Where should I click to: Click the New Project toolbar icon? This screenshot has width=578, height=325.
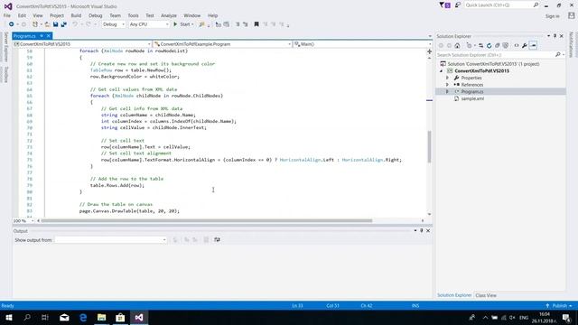click(x=35, y=24)
